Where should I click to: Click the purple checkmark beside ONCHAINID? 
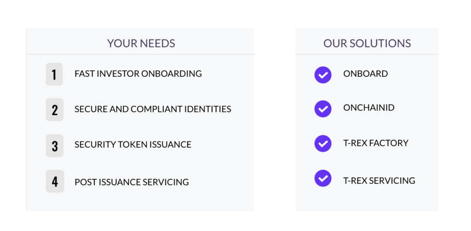point(322,109)
